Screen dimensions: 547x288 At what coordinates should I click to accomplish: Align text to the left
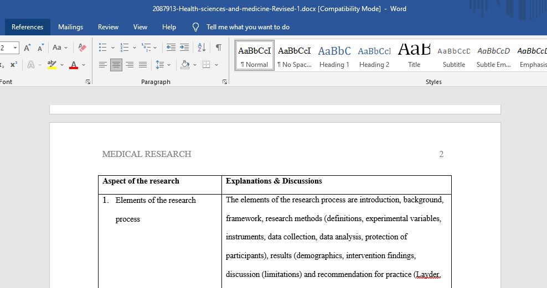[x=102, y=65]
